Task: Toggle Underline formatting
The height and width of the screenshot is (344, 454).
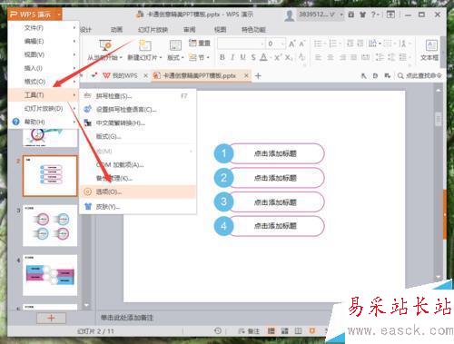Action: click(x=242, y=57)
